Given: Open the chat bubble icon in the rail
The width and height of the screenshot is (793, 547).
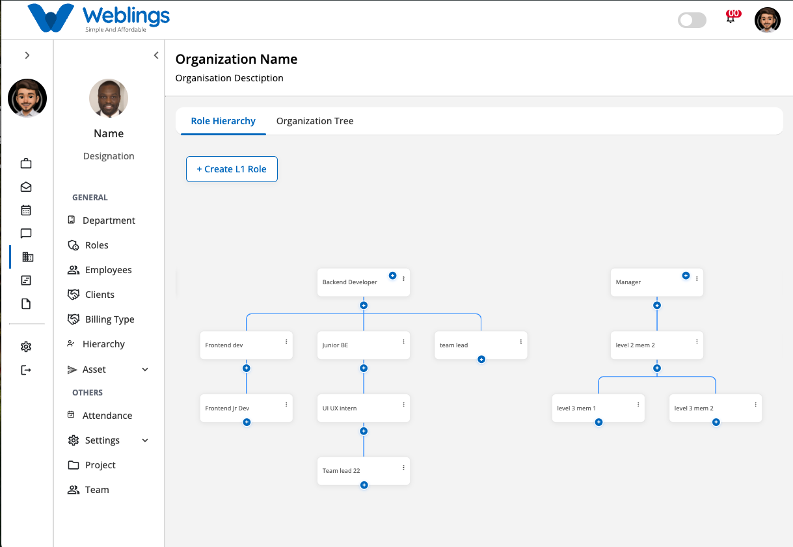Looking at the screenshot, I should 26,233.
